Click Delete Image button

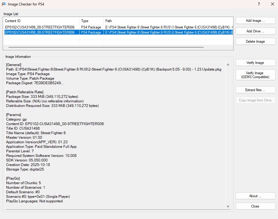tap(255, 41)
